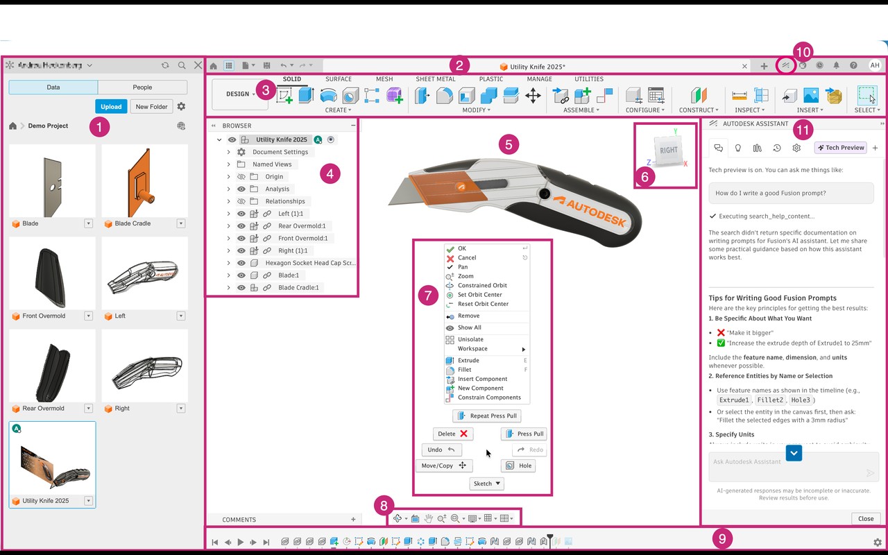This screenshot has height=555, width=888.
Task: Click the refresh icon in Data panel header
Action: tap(165, 65)
